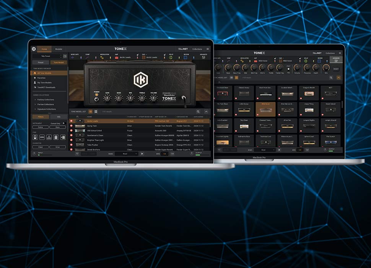This screenshot has height=268, width=371.
Task: Click Tap tempo in left window
Action: click(x=172, y=154)
